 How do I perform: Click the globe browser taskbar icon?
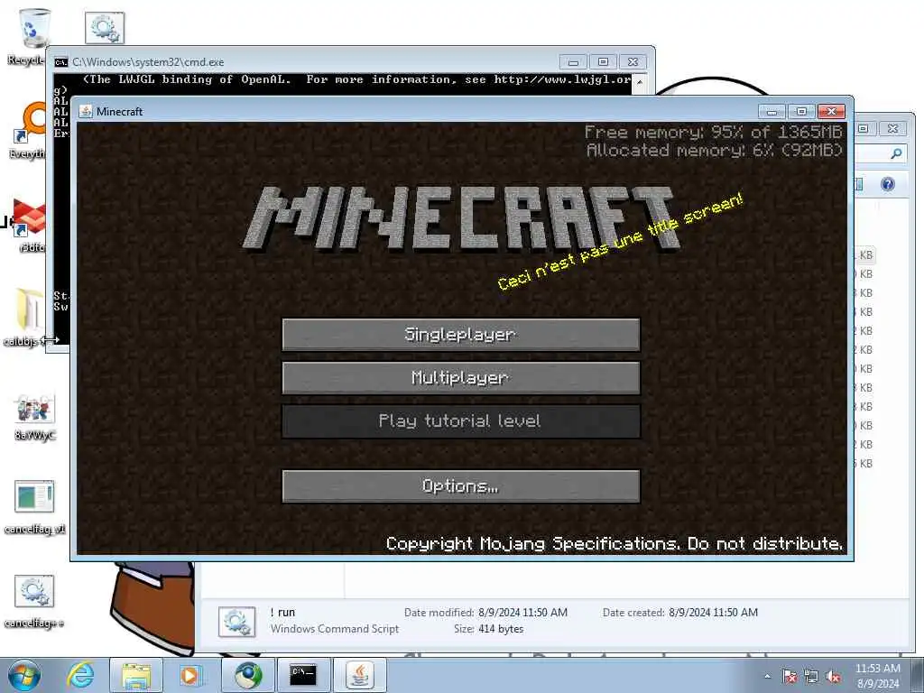coord(247,675)
